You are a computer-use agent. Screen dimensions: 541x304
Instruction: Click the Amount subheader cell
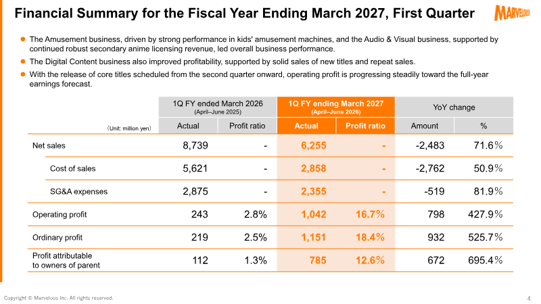pyautogui.click(x=425, y=126)
